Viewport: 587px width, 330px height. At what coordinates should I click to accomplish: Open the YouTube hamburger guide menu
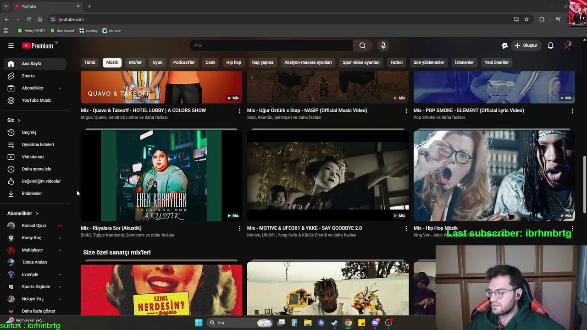point(11,45)
